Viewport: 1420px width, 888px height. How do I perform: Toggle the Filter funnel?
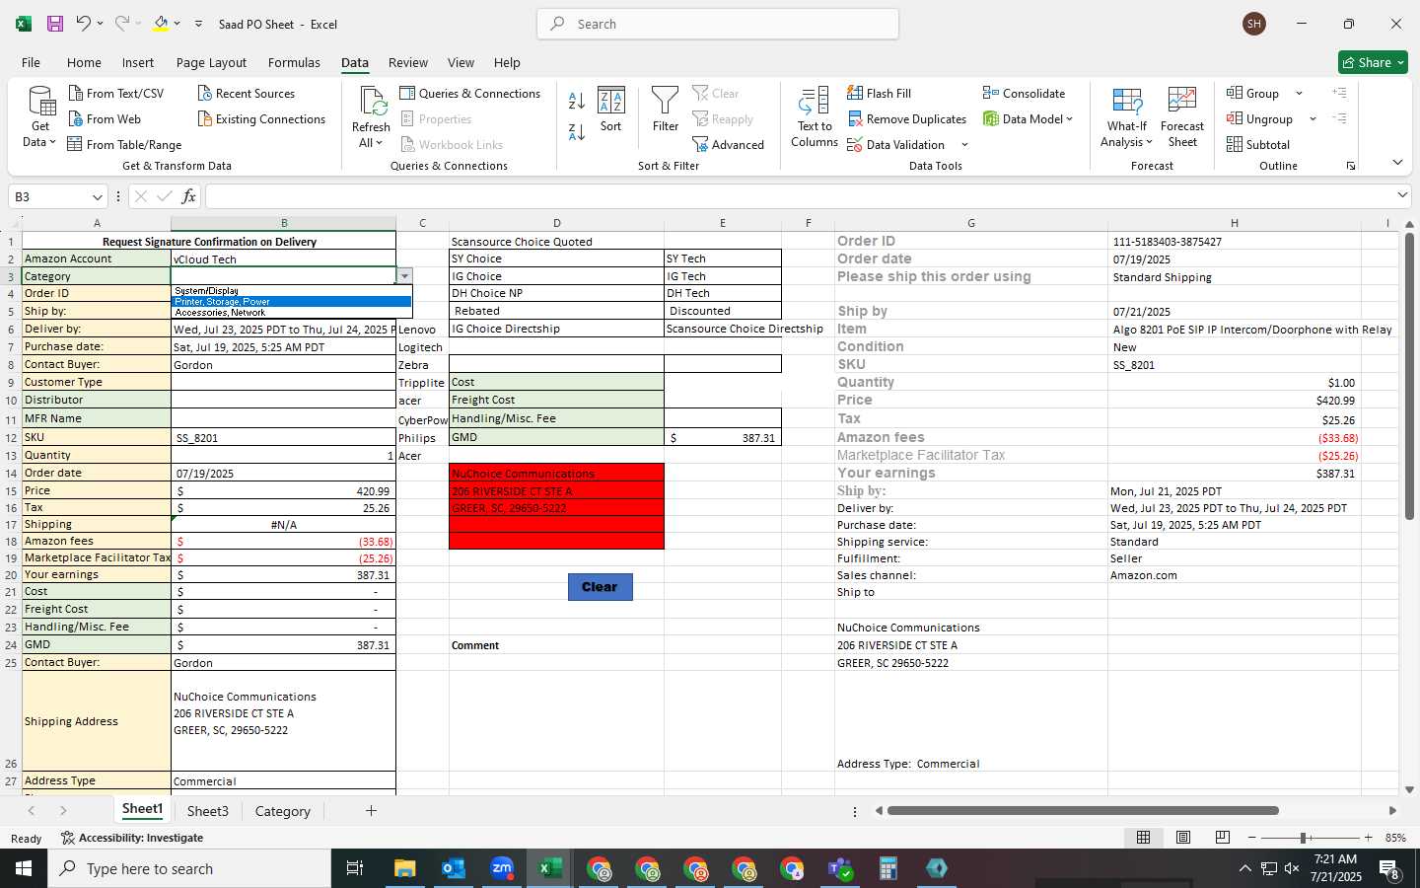666,110
